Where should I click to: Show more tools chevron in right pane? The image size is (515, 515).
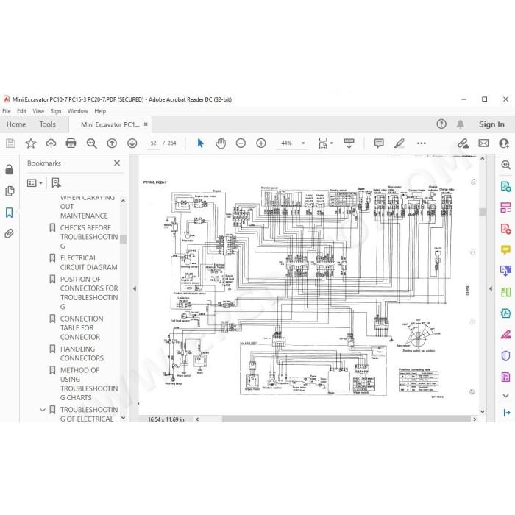(505, 396)
